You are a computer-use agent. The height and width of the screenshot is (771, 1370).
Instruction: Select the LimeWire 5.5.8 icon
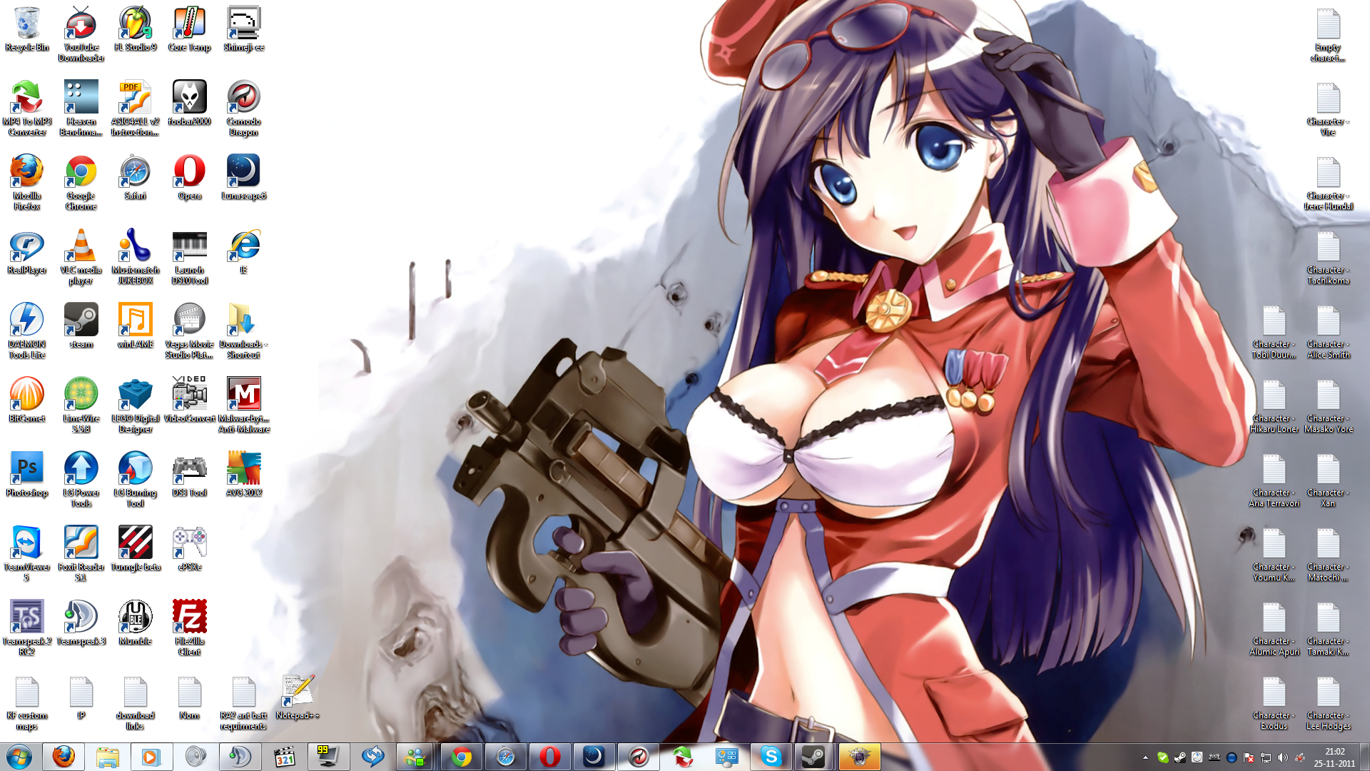[x=81, y=405]
